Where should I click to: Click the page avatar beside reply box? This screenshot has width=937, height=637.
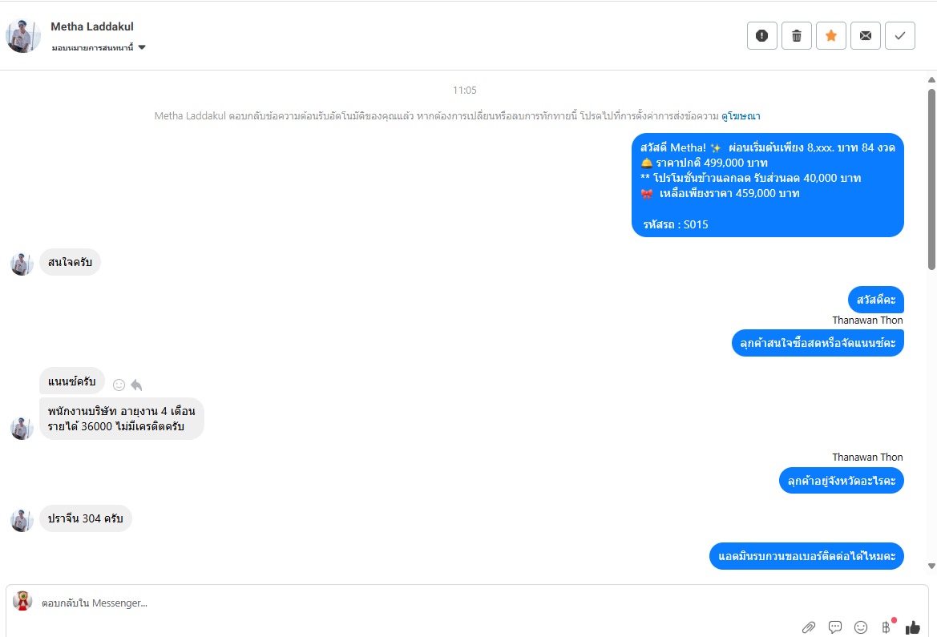point(22,601)
